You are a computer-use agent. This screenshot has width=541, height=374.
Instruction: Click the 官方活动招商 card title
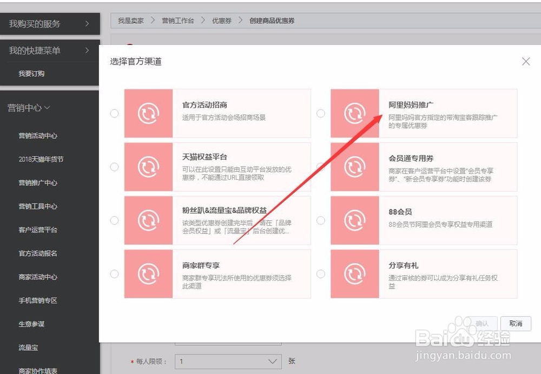tap(204, 105)
